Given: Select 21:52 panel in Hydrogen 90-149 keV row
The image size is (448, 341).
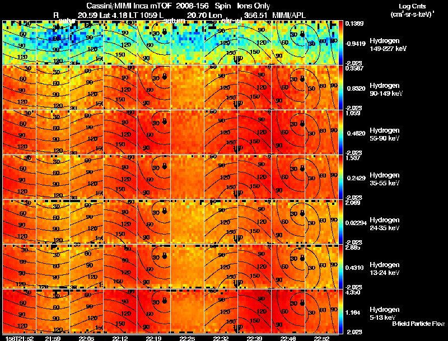Looking at the screenshot, I should coord(20,87).
